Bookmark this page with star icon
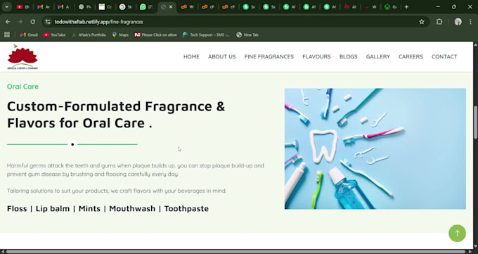 pos(422,22)
